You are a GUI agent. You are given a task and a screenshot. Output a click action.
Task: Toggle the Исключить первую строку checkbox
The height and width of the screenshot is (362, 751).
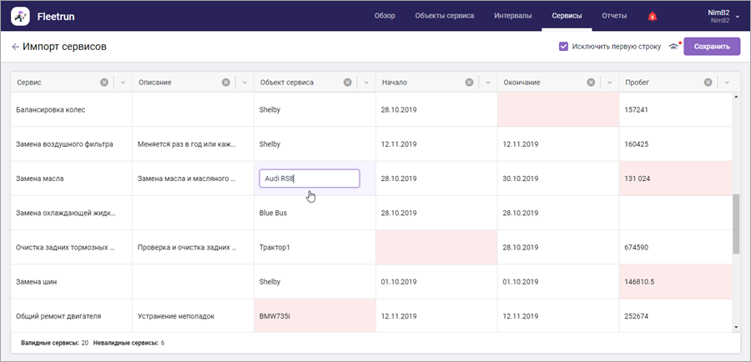click(x=563, y=47)
